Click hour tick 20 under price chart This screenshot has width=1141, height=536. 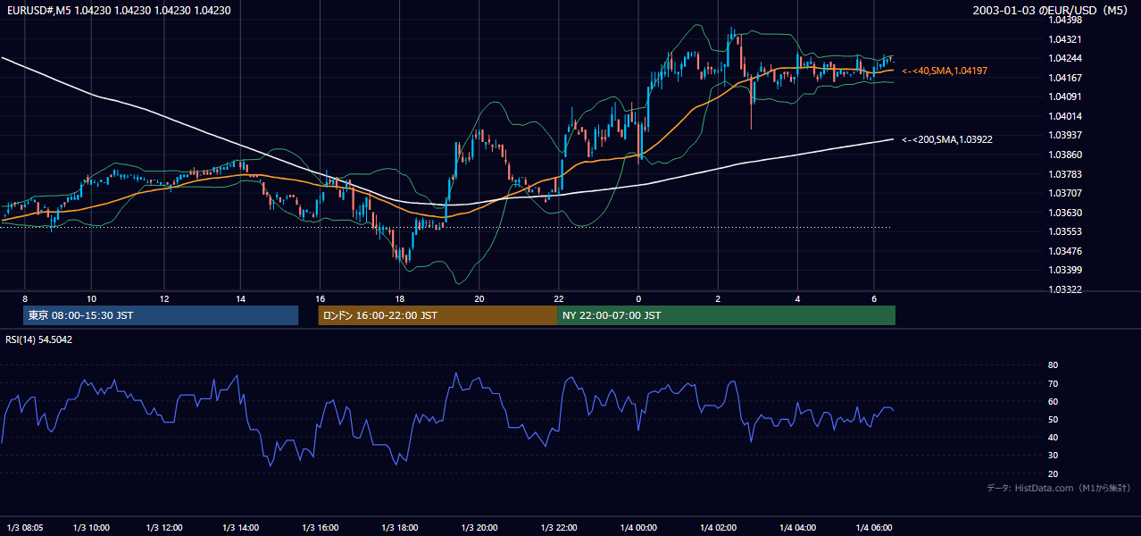[x=479, y=298]
